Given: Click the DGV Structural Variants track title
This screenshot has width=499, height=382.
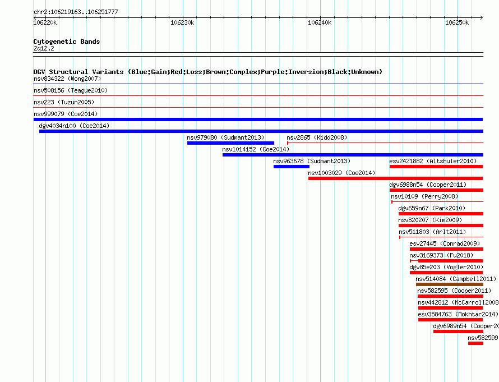Looking at the screenshot, I should coord(207,72).
